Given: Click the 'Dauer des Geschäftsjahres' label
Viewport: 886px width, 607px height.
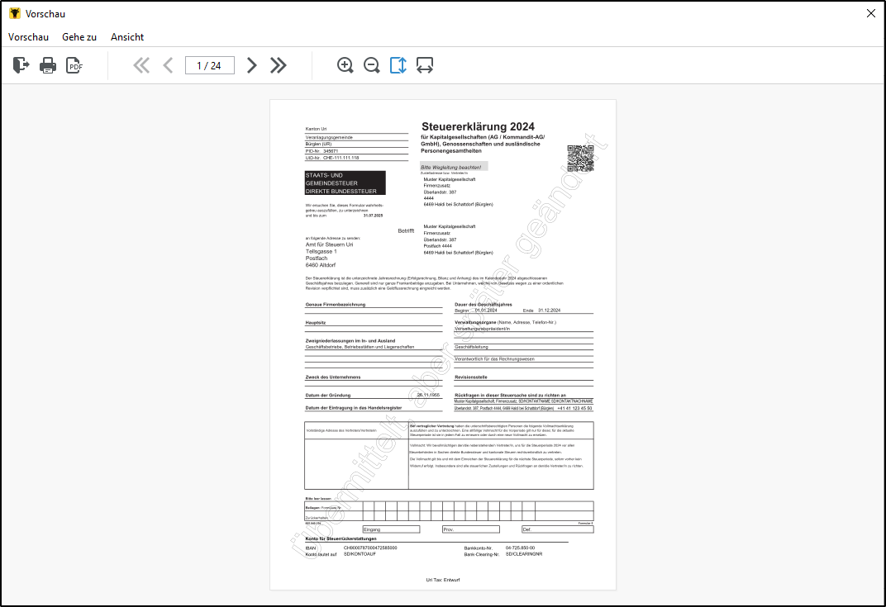Looking at the screenshot, I should click(x=483, y=305).
